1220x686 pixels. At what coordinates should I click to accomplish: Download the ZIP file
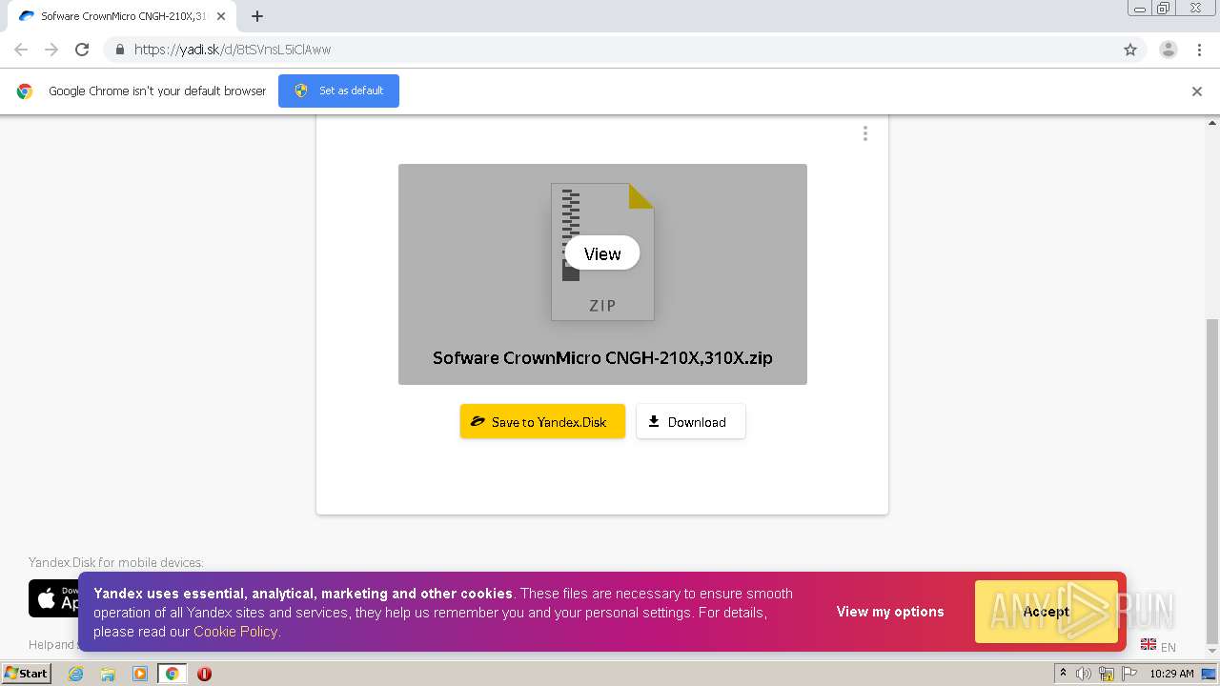click(691, 421)
